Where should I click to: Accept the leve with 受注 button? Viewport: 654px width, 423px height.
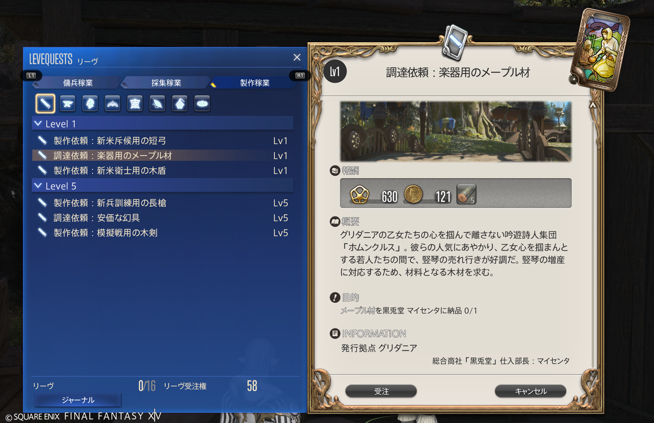tap(381, 391)
